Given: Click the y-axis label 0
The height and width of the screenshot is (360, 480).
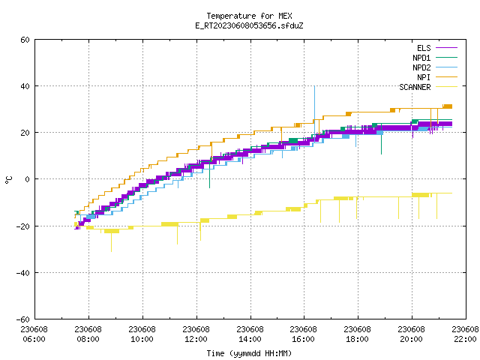Looking at the screenshot, I should click(x=28, y=180).
